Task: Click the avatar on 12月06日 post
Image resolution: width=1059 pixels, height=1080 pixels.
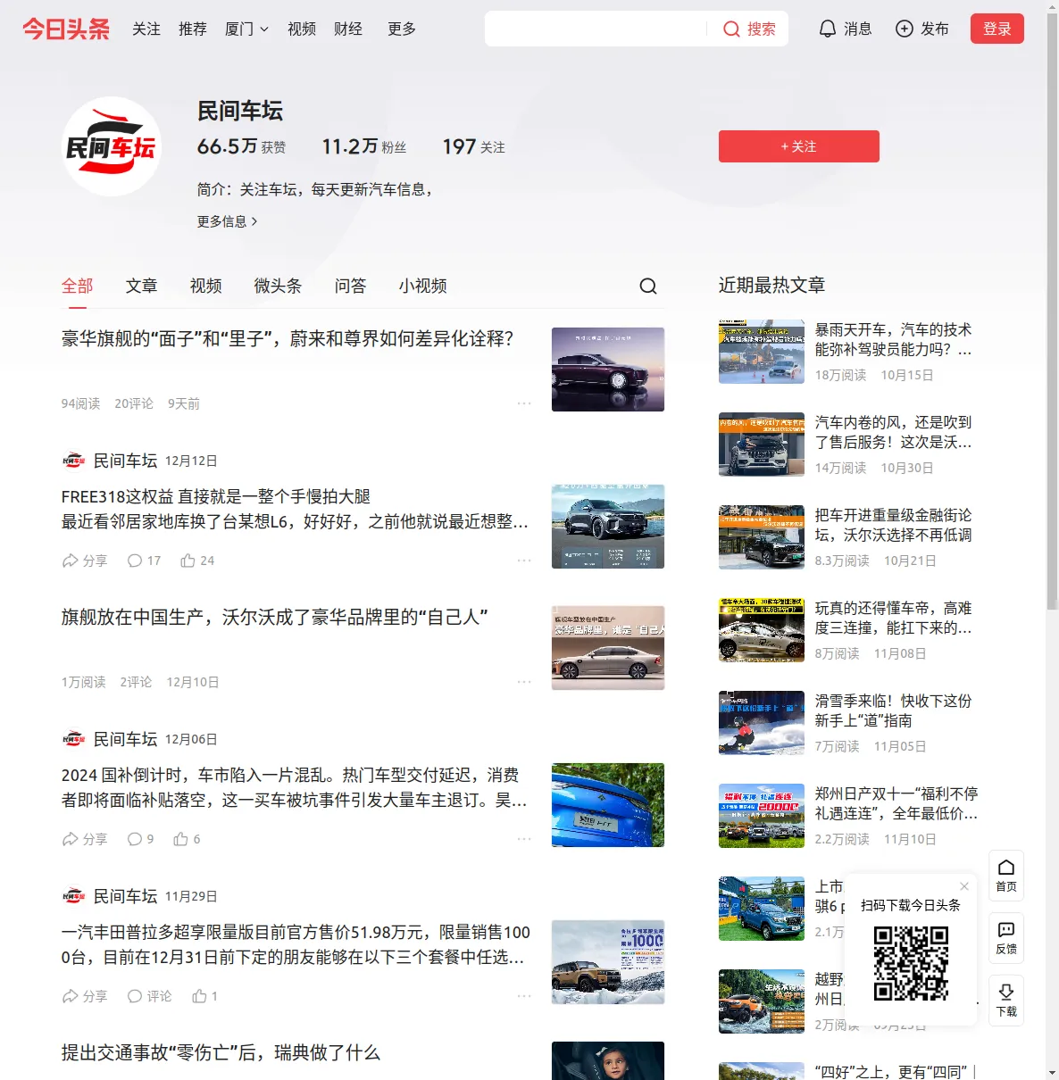Action: coord(73,739)
